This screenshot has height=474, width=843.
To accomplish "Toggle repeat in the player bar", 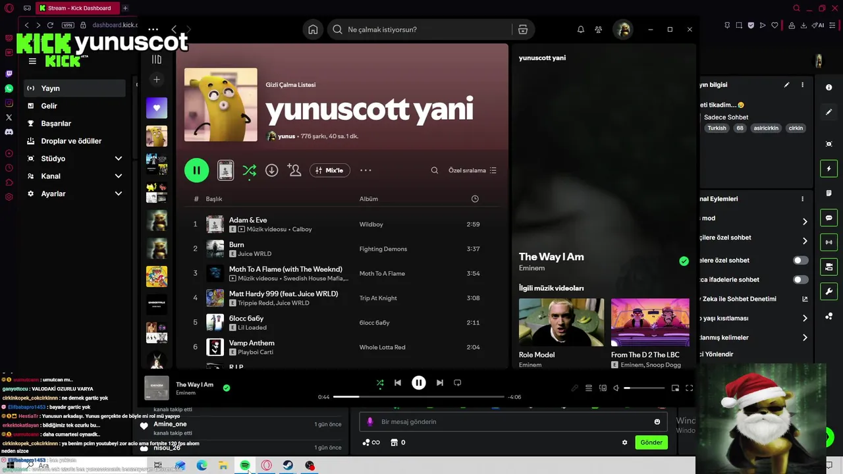I will 458,382.
